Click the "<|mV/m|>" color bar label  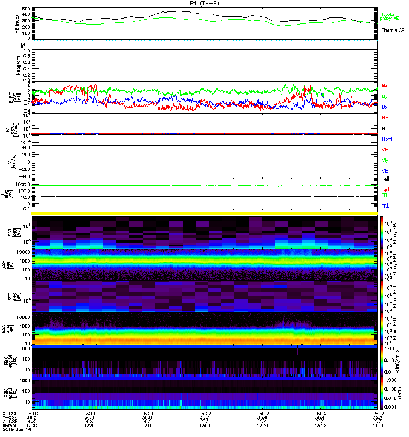[398, 362]
